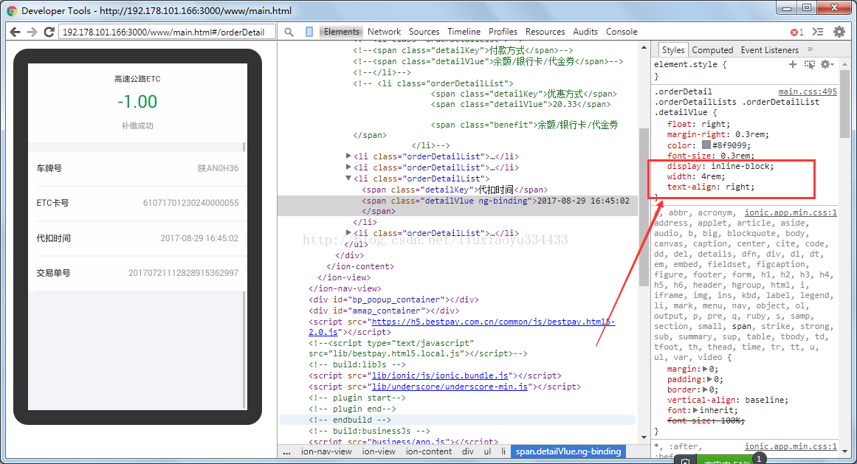857x464 pixels.
Task: Click breadcrumb span.detailVlue.ng-binding
Action: pos(568,451)
